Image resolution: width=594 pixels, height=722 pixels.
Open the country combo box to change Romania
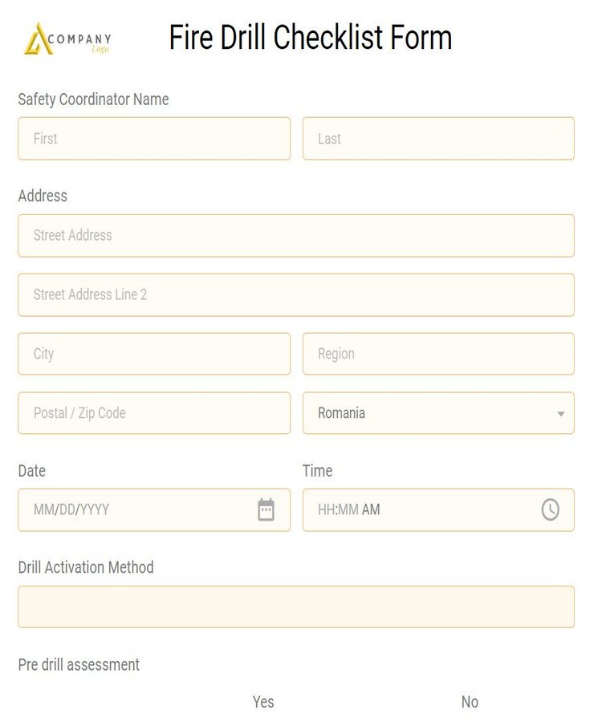[438, 413]
